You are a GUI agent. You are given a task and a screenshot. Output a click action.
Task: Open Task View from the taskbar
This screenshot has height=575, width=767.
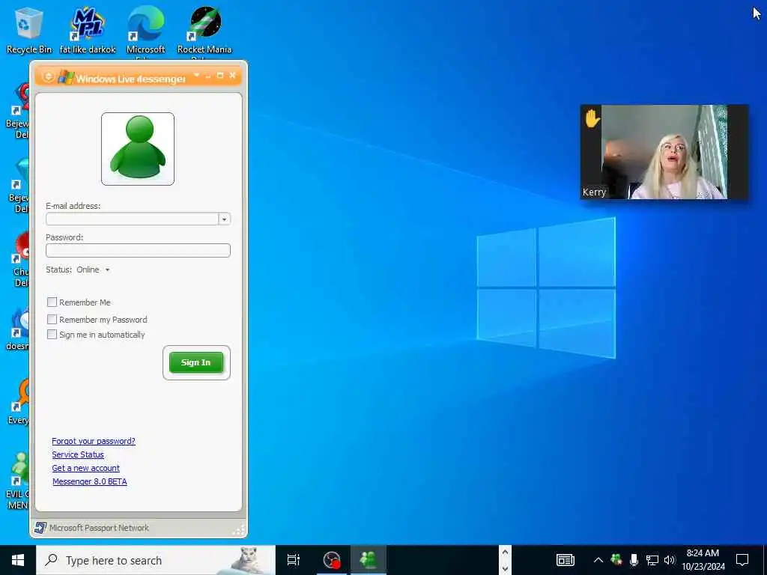click(x=294, y=560)
